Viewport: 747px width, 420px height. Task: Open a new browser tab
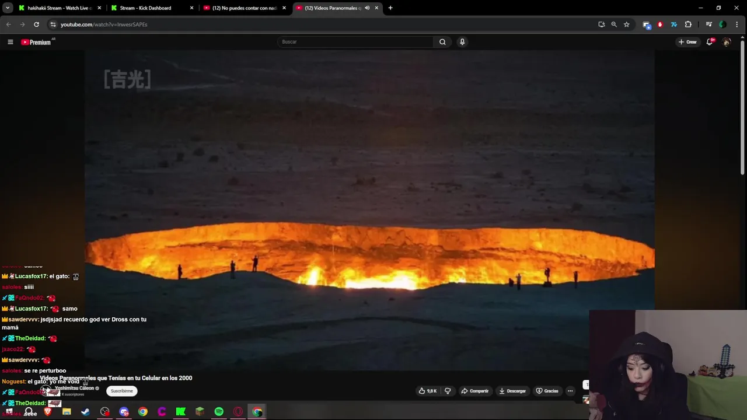(390, 8)
